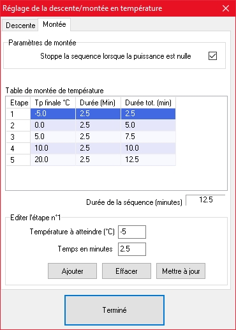
Task: Select the Montée tab
Action: tap(54, 24)
